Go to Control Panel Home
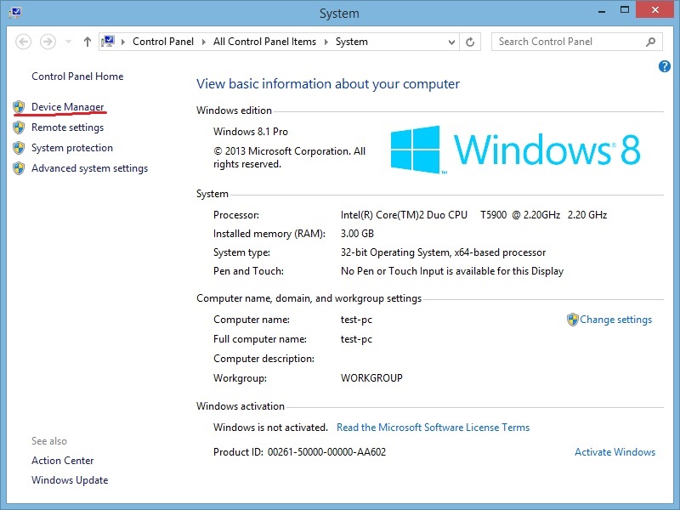The height and width of the screenshot is (510, 680). [x=77, y=76]
